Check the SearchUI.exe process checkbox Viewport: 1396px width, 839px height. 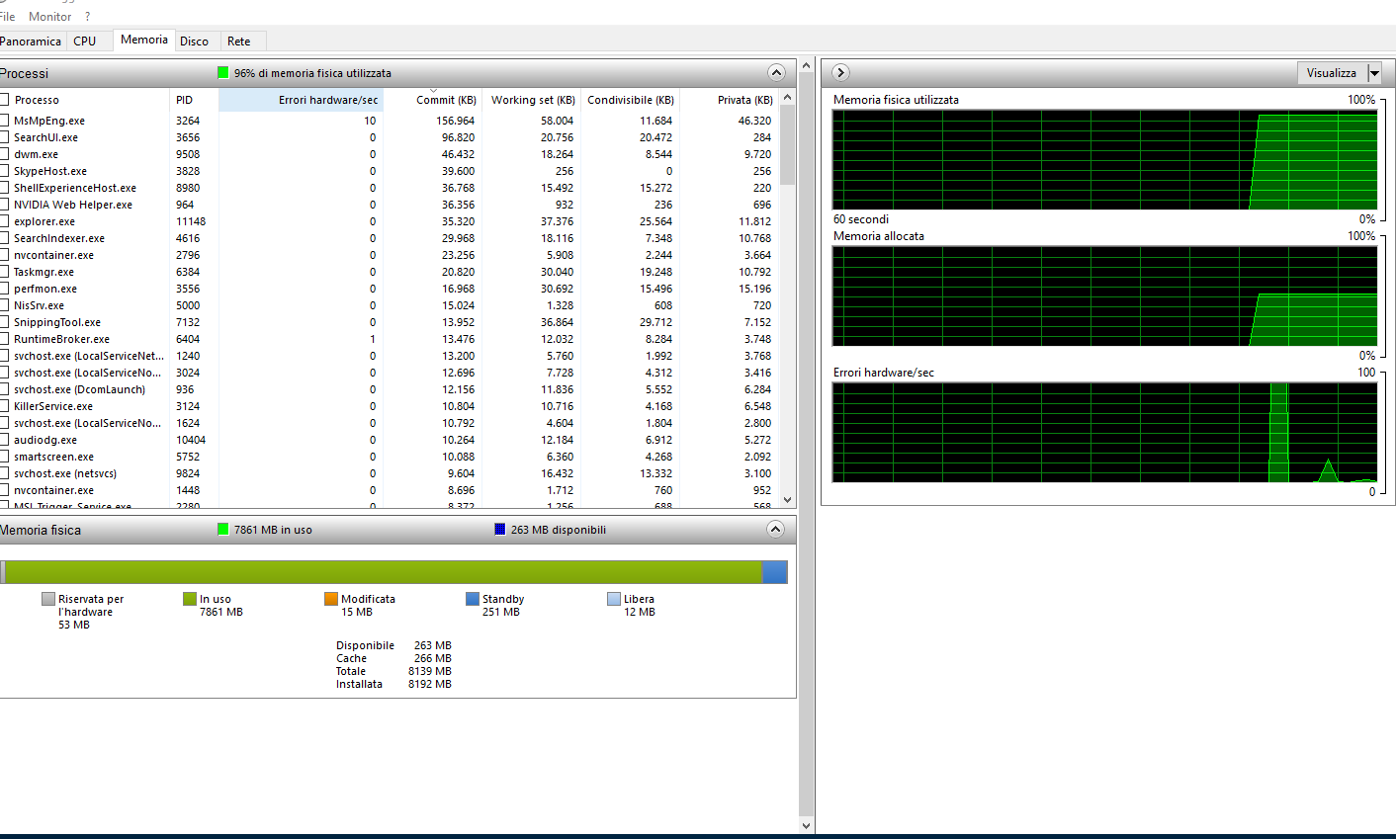click(4, 137)
